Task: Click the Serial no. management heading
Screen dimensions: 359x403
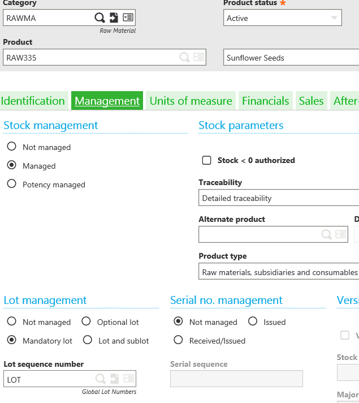Action: point(226,300)
